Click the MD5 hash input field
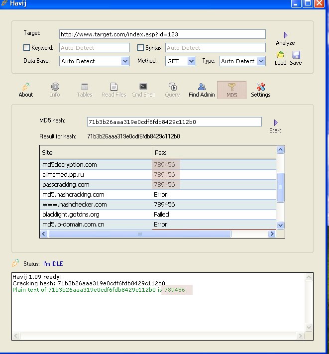This screenshot has width=329, height=354. 174,122
